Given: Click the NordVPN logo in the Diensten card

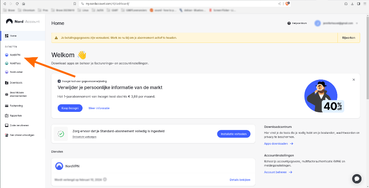Looking at the screenshot, I should (59, 166).
